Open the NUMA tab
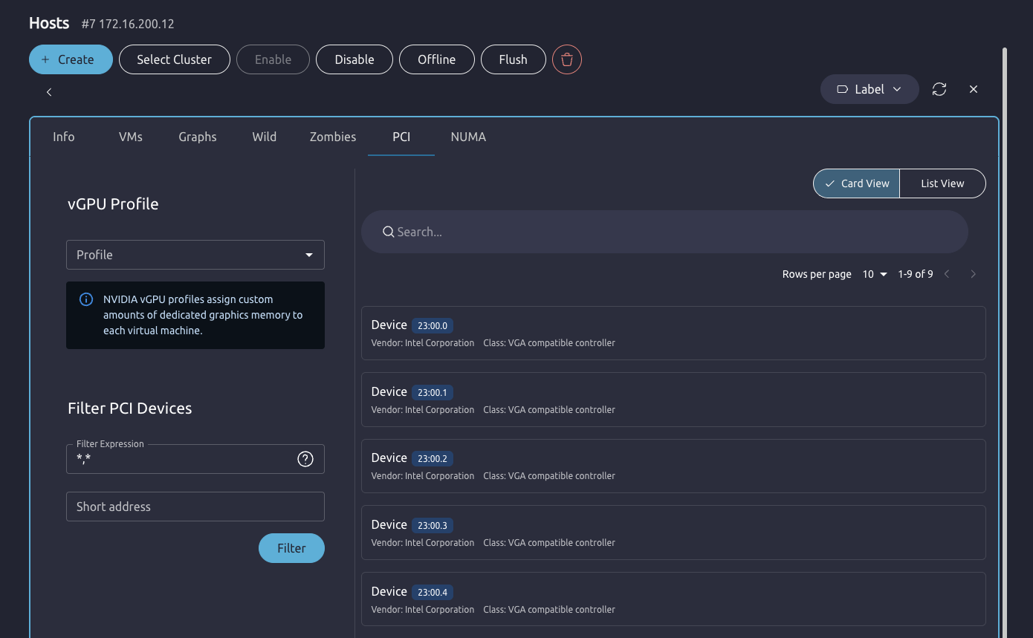 [468, 137]
